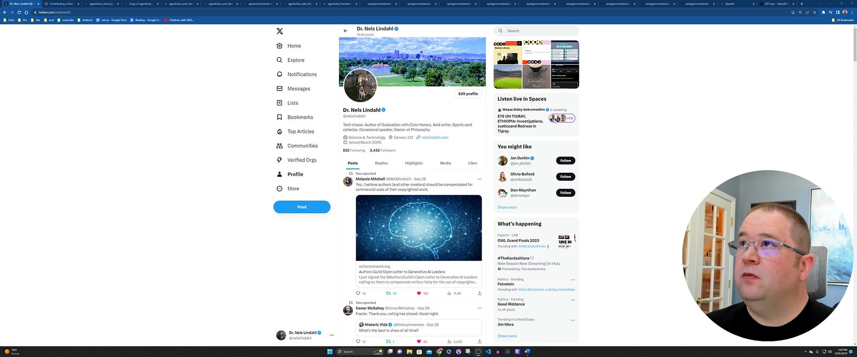Viewport: 857px width, 357px height.
Task: Select the Posts tab
Action: [353, 163]
